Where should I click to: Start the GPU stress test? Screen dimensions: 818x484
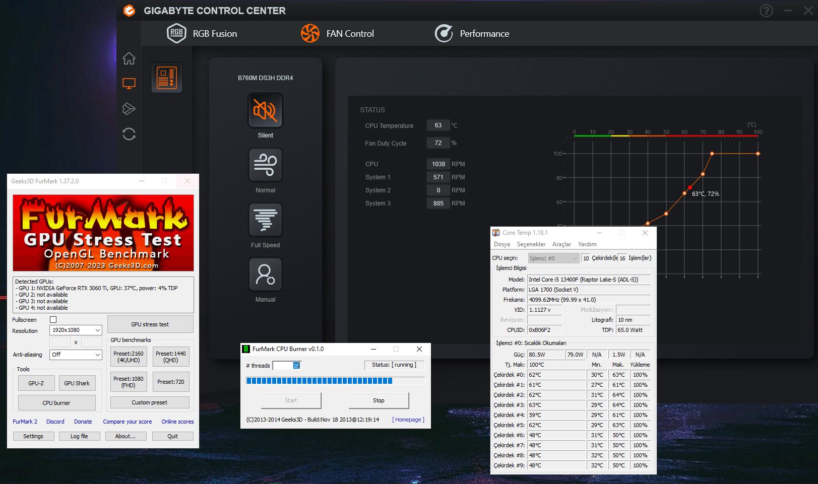pos(150,324)
